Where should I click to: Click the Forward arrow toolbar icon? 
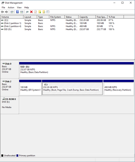pyautogui.click(x=6, y=12)
